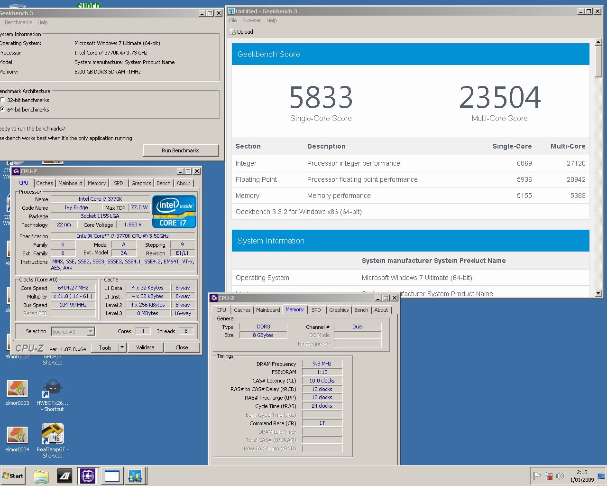Switch to Mainboard tab in the CPU-Z CPU window
Viewport: 607px width, 486px height.
(70, 183)
